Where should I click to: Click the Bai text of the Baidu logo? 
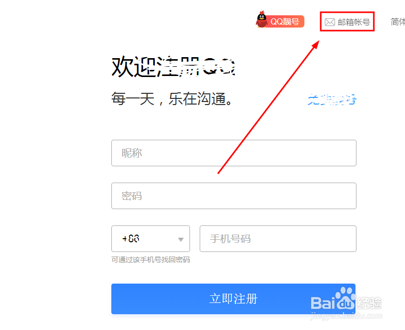[x=323, y=302]
